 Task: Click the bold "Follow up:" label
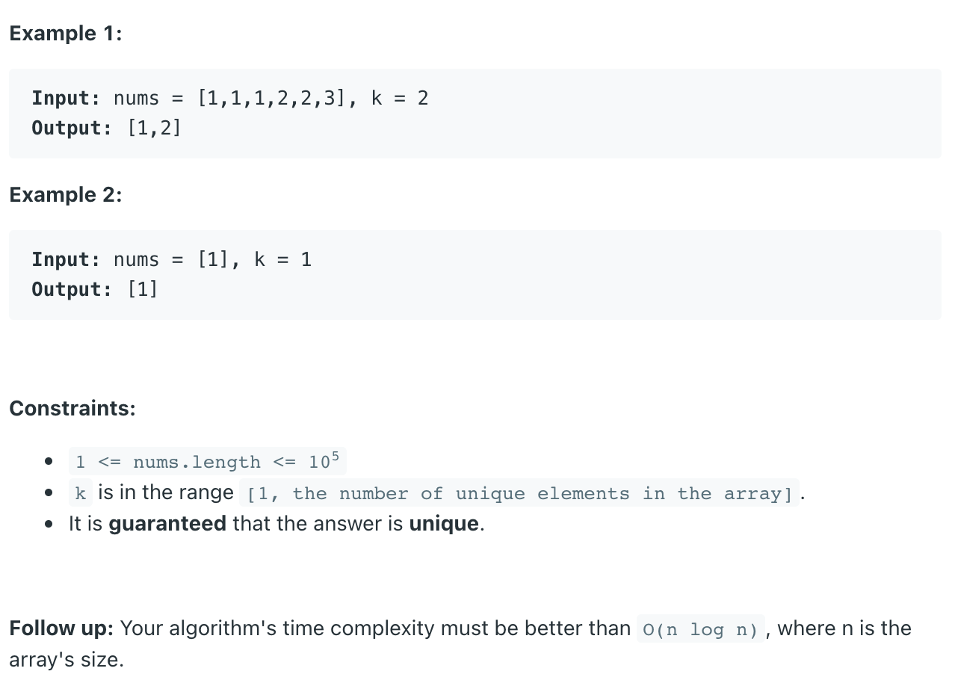coord(61,628)
